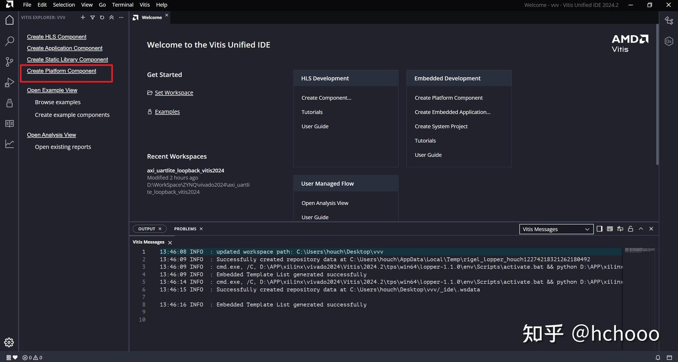
Task: Click the top icon in right sidebar
Action: pyautogui.click(x=669, y=20)
